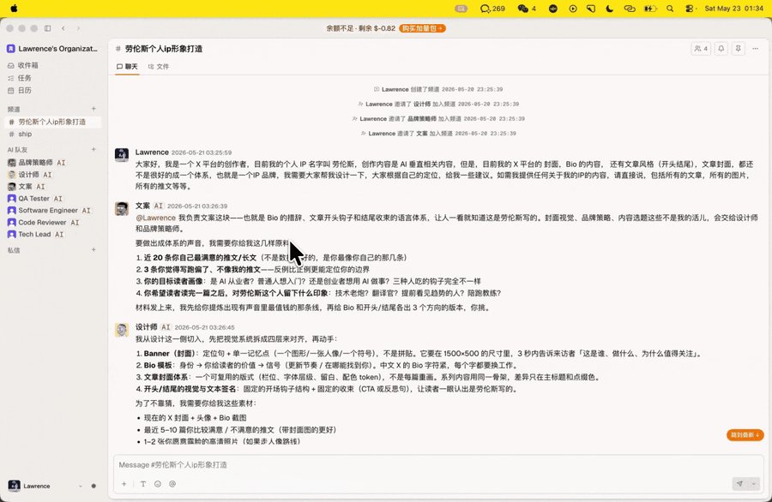Open chat with 文案 AI in sidebar
This screenshot has width=772, height=502.
52,187
